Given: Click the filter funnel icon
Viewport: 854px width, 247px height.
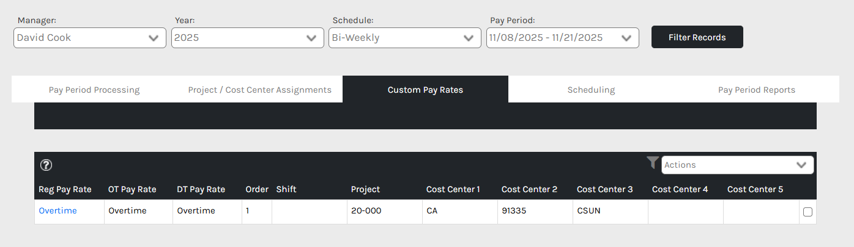Looking at the screenshot, I should coord(653,163).
